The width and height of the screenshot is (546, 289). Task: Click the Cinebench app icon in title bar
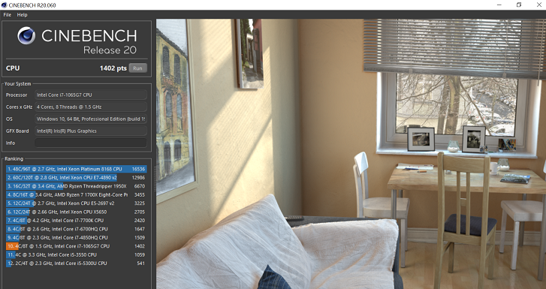[x=5, y=5]
